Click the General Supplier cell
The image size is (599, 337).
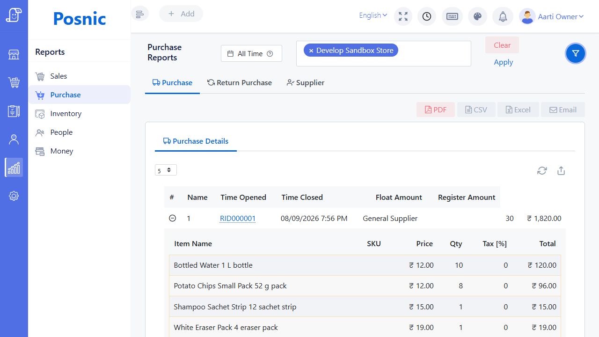click(x=390, y=218)
